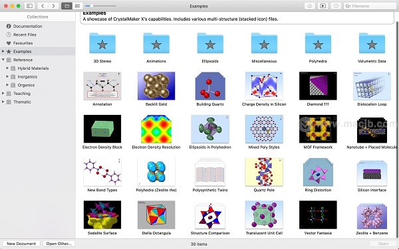Select Charge Density in Silicon example
Viewport: 399px width, 249px height.
[x=264, y=86]
